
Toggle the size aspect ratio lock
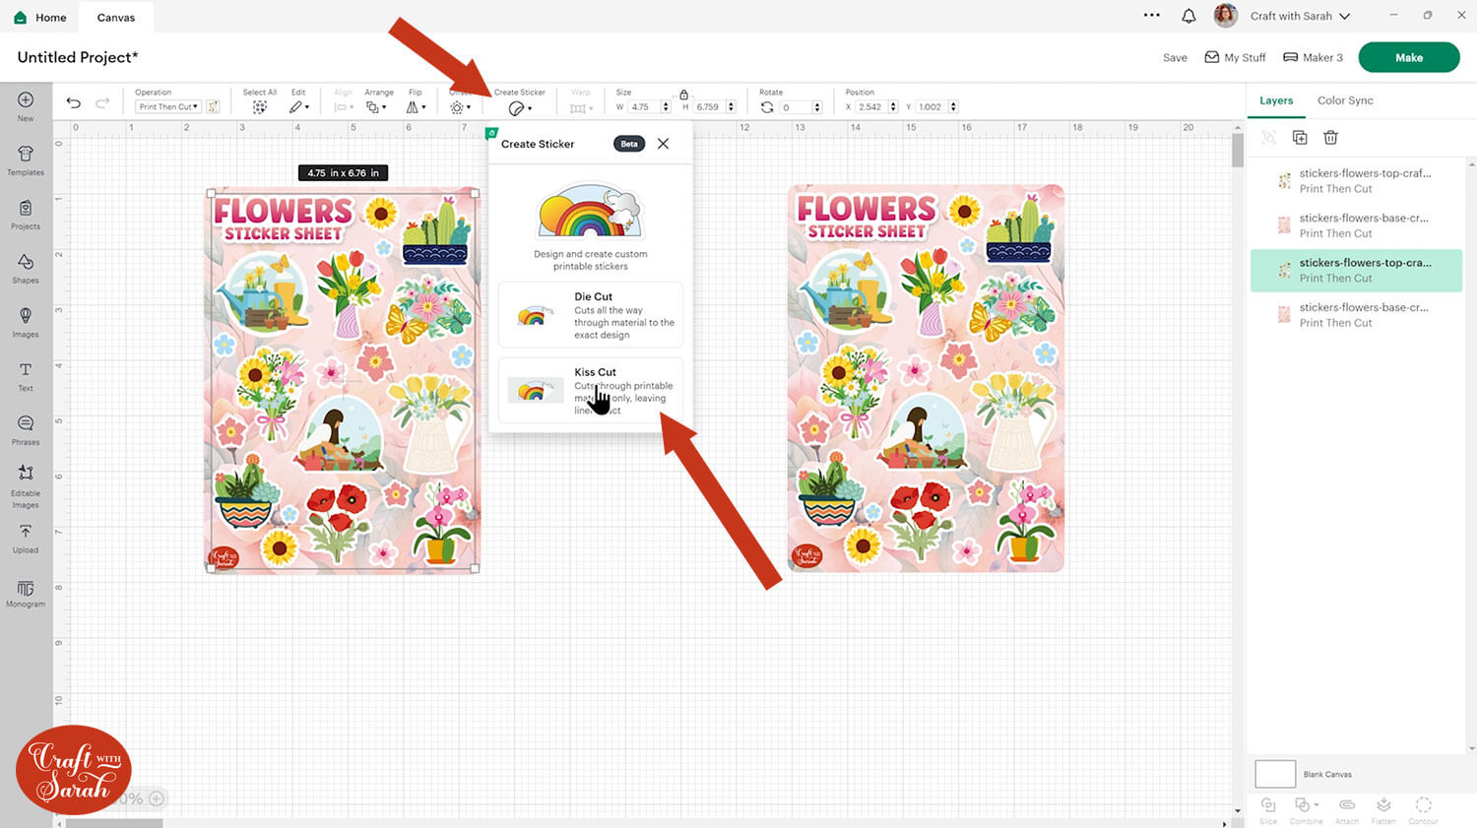683,95
